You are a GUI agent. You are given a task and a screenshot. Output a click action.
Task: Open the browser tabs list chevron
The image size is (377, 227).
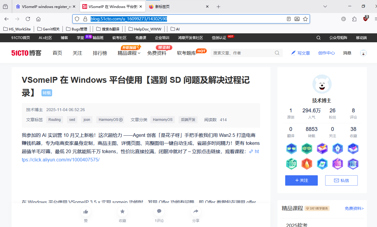pos(325,6)
